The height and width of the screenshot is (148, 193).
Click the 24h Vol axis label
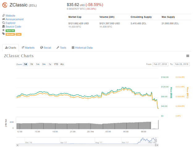click(6, 123)
